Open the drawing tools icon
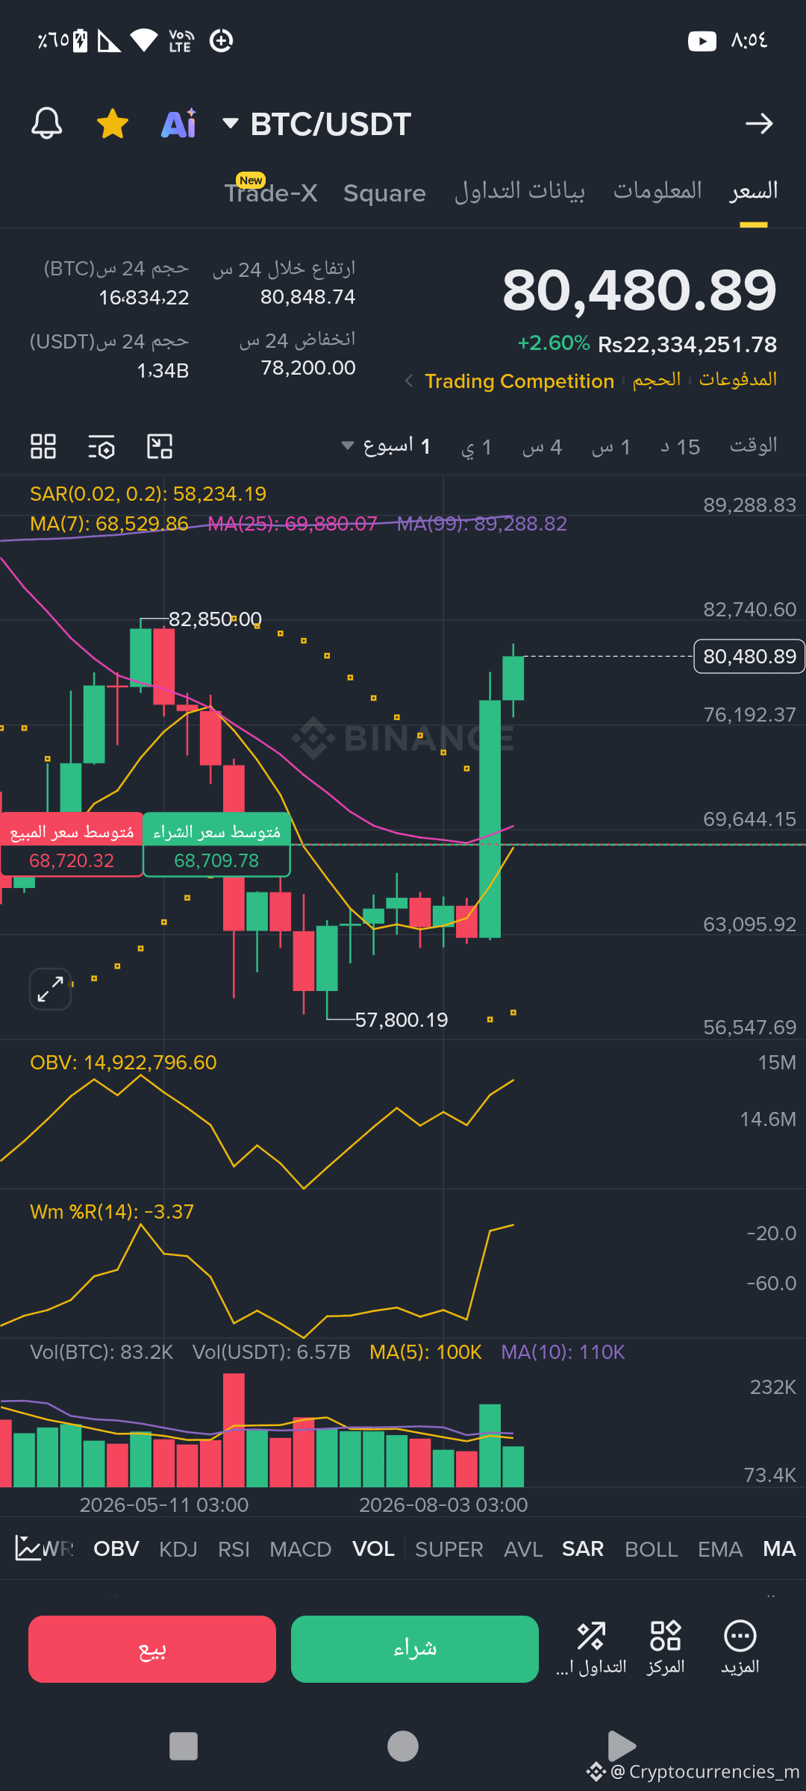Viewport: 806px width, 1791px height. 160,446
